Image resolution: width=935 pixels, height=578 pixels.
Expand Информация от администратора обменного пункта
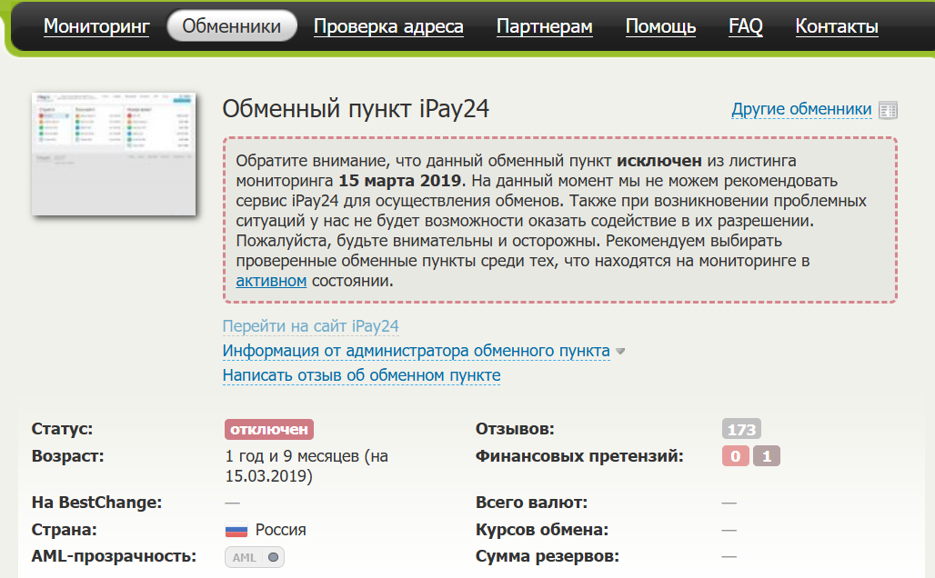417,351
